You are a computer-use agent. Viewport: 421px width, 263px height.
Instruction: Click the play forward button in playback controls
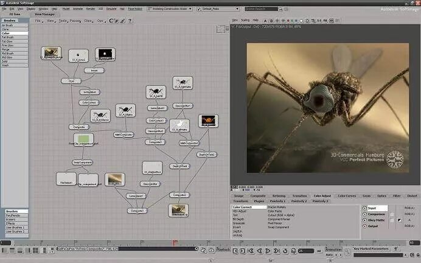pos(268,251)
